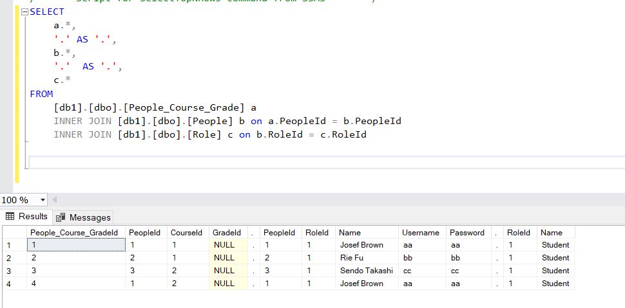Select row header 4 in results
This screenshot has height=308, width=625.
click(x=15, y=284)
